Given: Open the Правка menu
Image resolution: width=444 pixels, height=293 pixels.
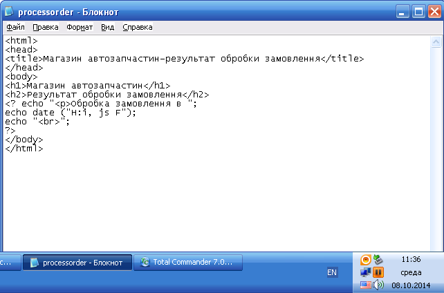Looking at the screenshot, I should point(46,27).
